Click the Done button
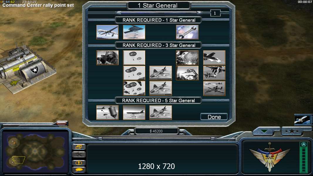Viewport: 313px width, 176px height. pos(214,117)
